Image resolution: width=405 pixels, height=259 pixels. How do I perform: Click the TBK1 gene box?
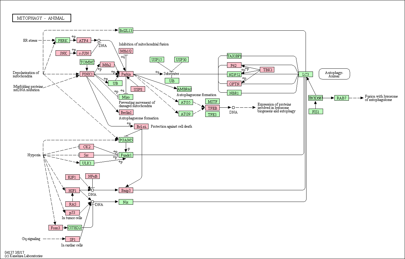pyautogui.click(x=267, y=70)
